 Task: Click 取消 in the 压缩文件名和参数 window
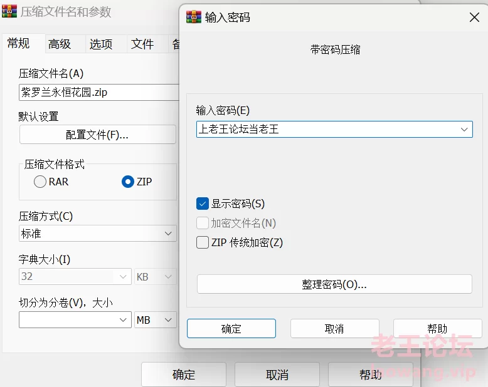(277, 374)
